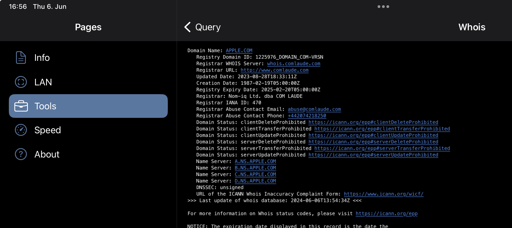Go to the Speed page
The image size is (512, 228).
click(x=47, y=130)
